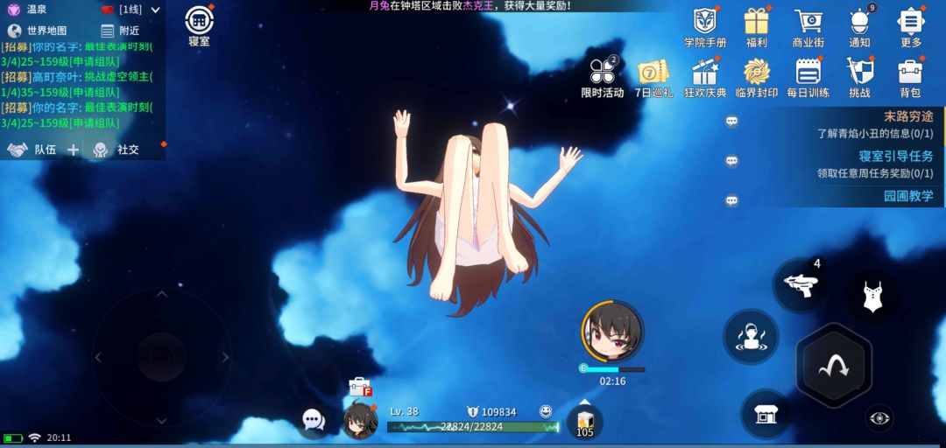Tap the jump arrow hexagon button
946x448 pixels.
pyautogui.click(x=834, y=366)
